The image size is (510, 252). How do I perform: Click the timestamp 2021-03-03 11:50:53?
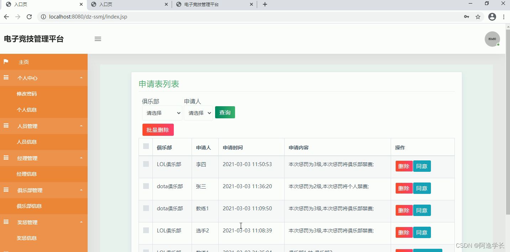247,164
